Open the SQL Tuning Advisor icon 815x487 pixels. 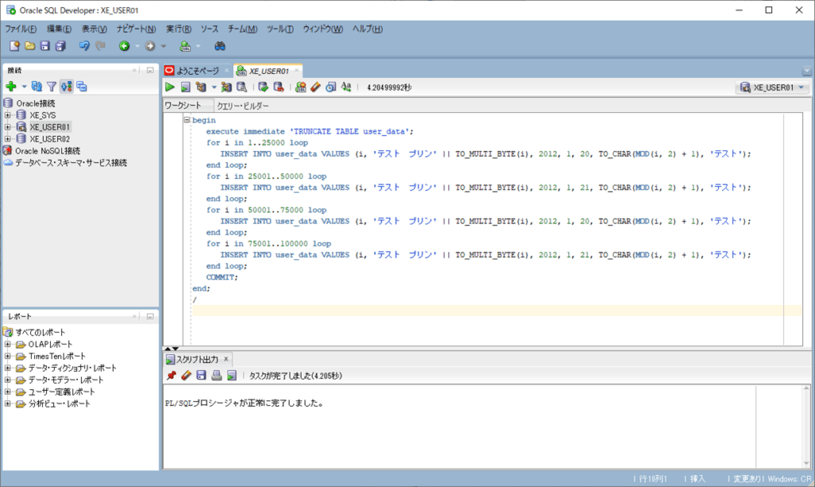(242, 88)
